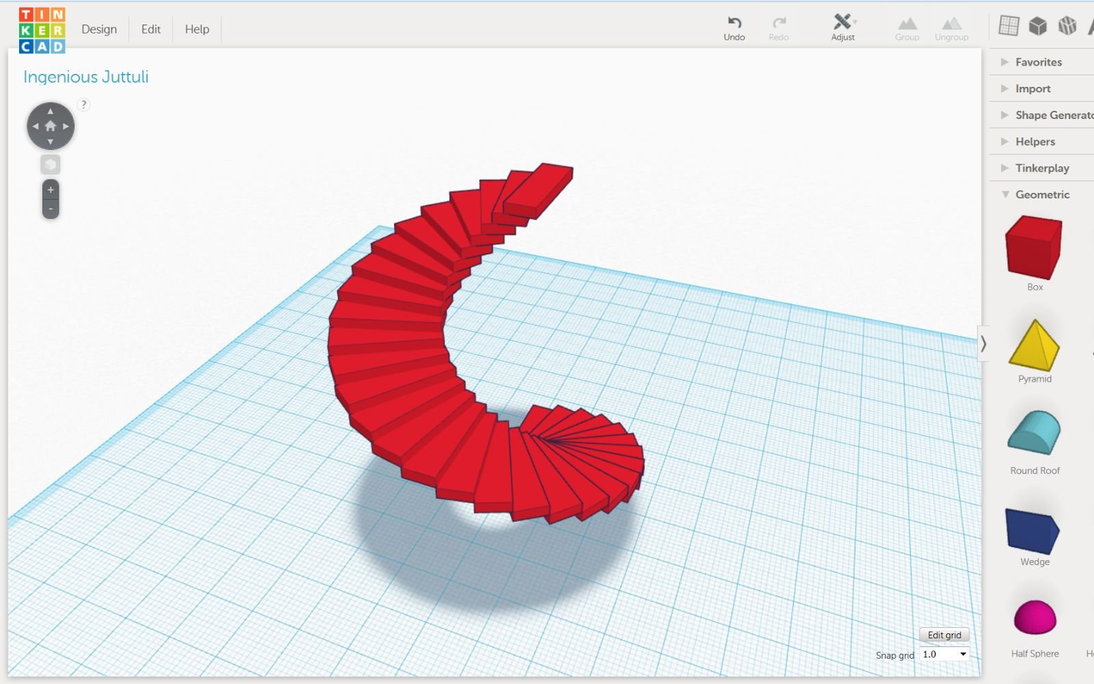Select the yellow Pyramid shape
Screen dimensions: 1094x684
tap(1034, 342)
